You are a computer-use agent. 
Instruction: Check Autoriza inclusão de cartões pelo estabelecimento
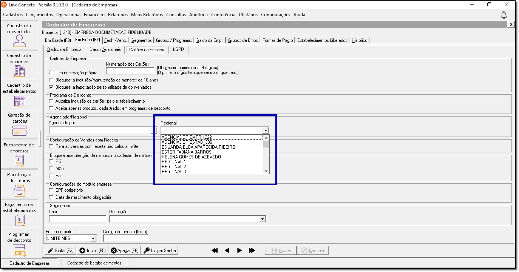pos(51,101)
